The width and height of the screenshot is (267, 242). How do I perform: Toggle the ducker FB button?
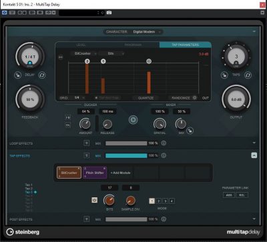(x=68, y=117)
